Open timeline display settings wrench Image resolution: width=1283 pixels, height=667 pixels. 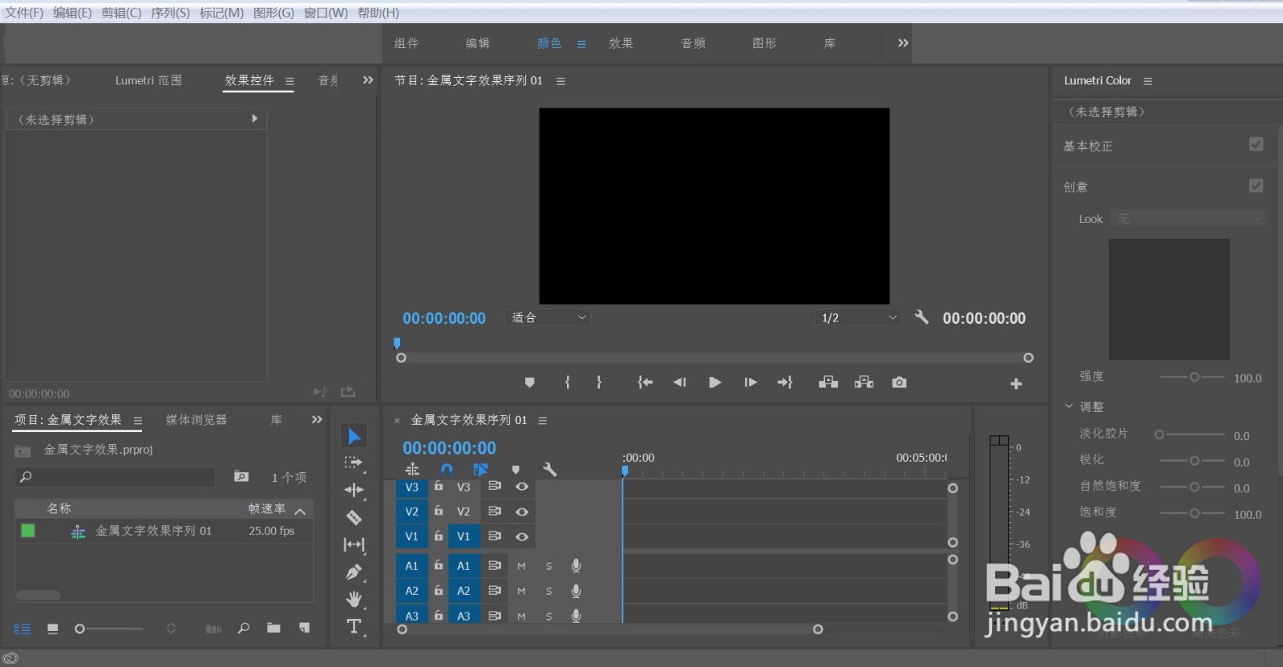[x=549, y=470]
